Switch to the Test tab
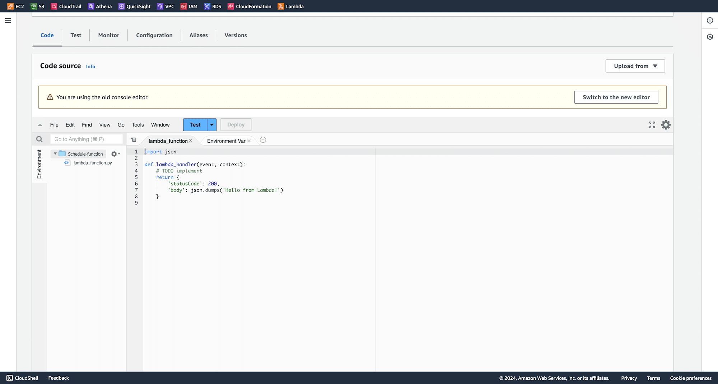The image size is (718, 384). 76,35
